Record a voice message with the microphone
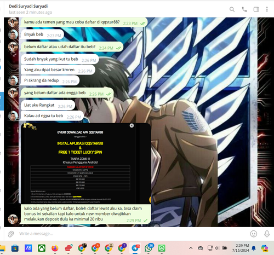This screenshot has height=255, width=274. (267, 234)
